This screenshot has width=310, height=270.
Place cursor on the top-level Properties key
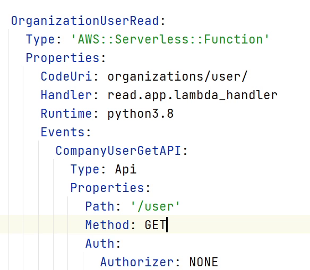(x=63, y=58)
